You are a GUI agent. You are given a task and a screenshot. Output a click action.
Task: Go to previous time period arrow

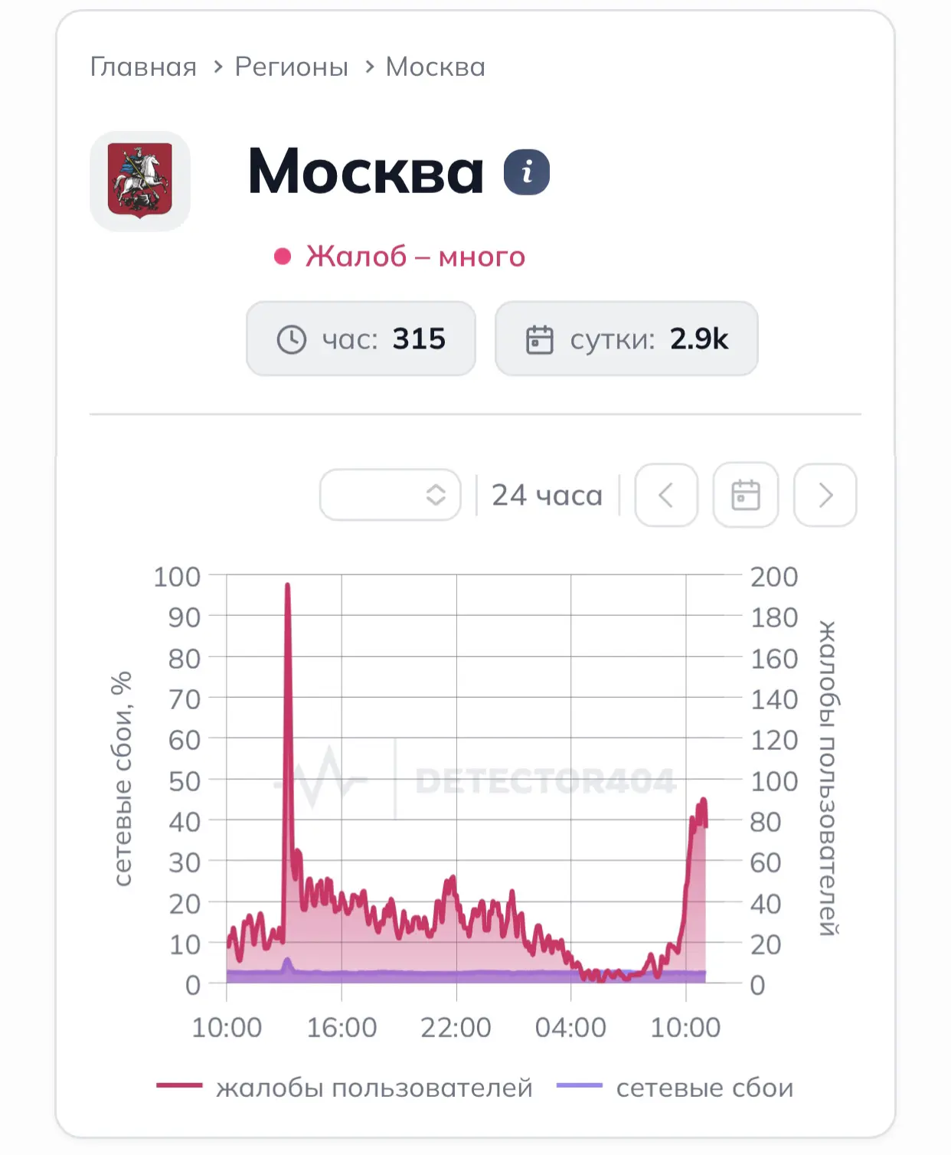(x=666, y=495)
